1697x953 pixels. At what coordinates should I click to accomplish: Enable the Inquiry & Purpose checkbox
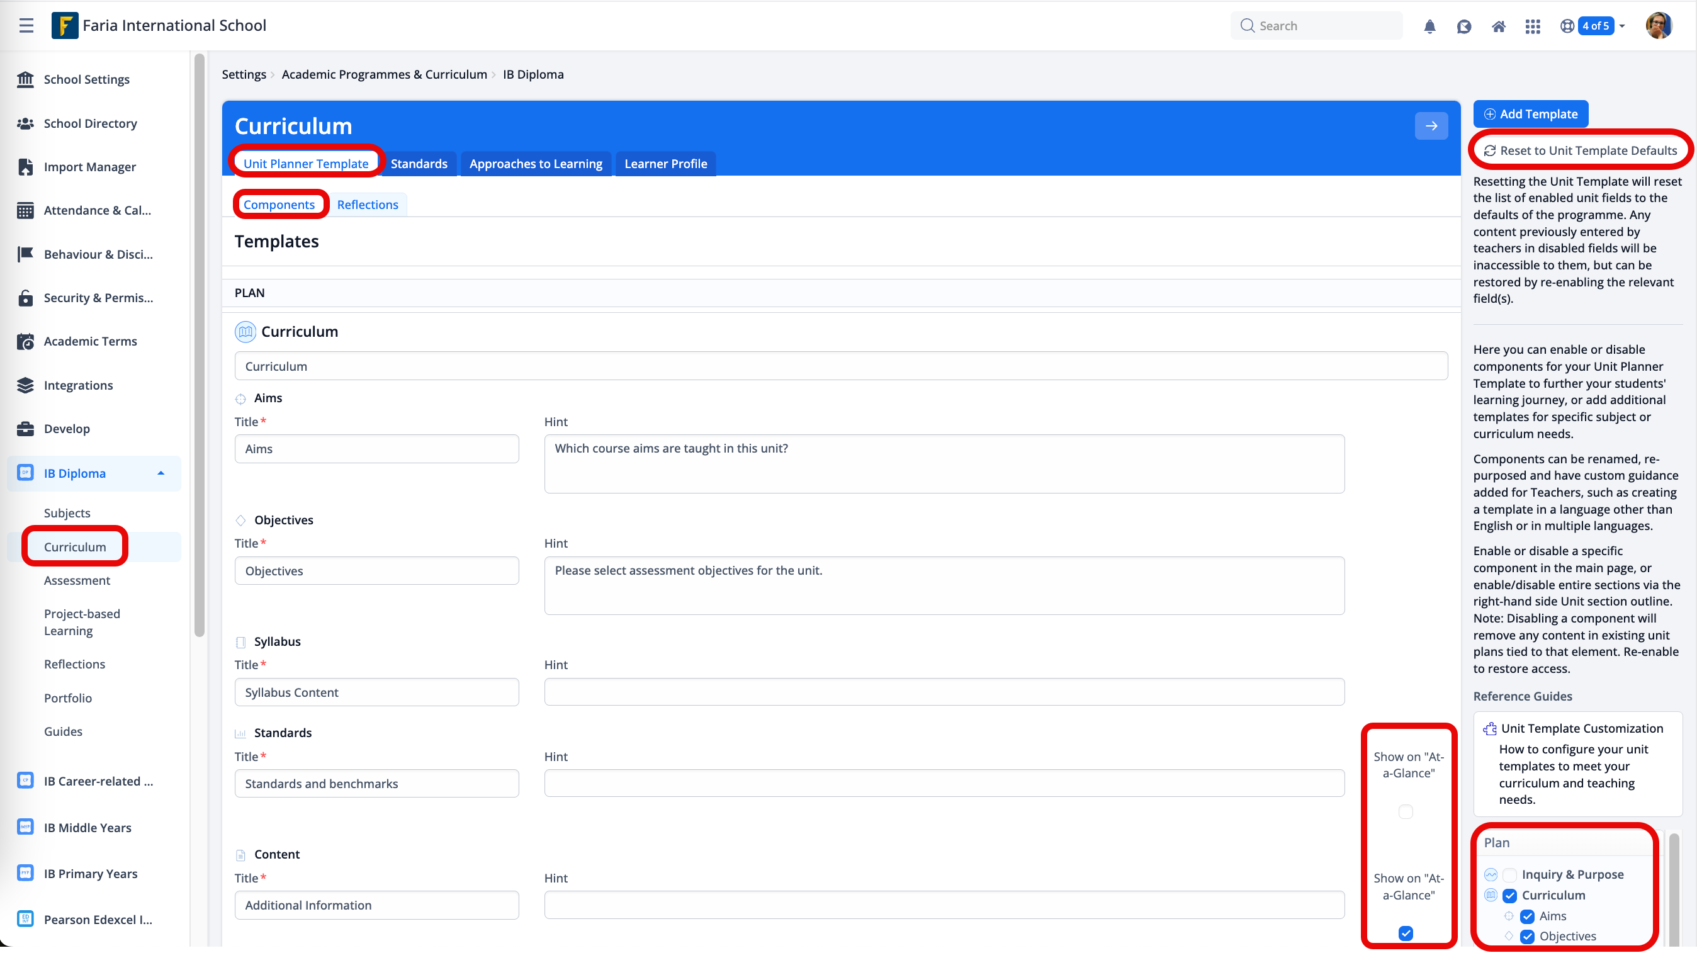[1510, 874]
